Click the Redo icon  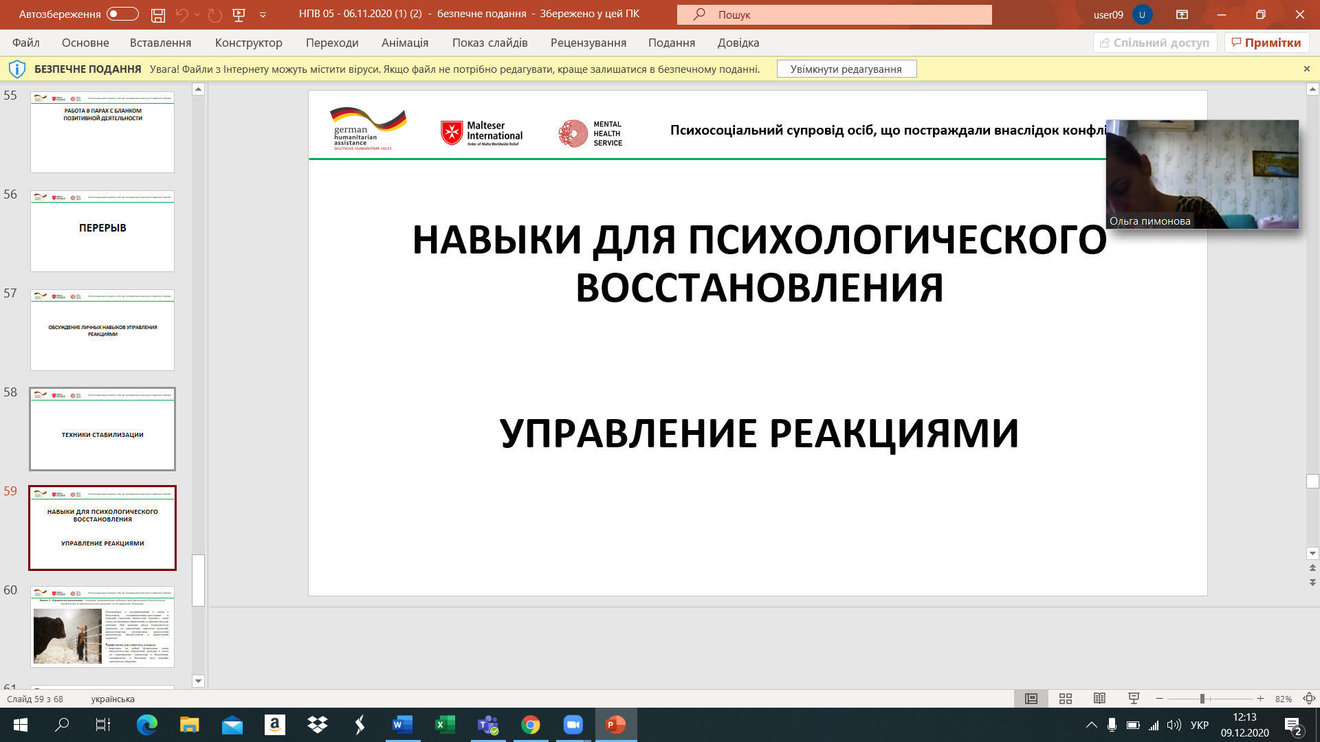tap(214, 14)
